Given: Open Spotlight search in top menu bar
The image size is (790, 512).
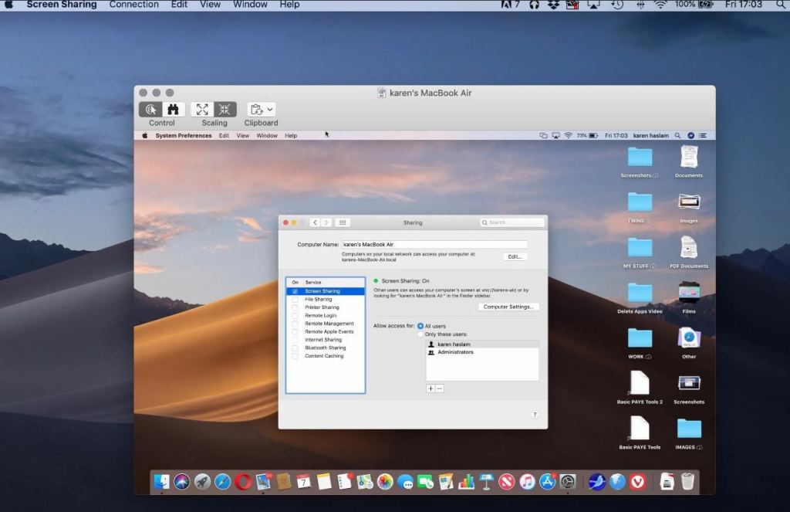Looking at the screenshot, I should [782, 5].
